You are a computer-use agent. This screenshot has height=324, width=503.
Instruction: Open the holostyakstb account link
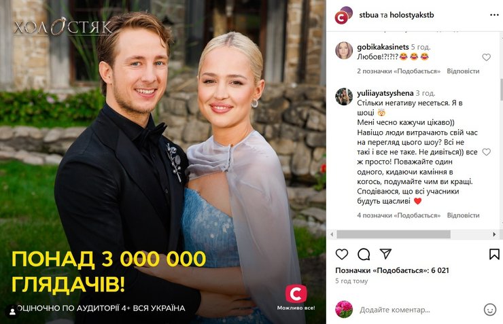(x=411, y=15)
